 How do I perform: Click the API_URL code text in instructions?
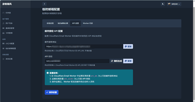click(94, 76)
